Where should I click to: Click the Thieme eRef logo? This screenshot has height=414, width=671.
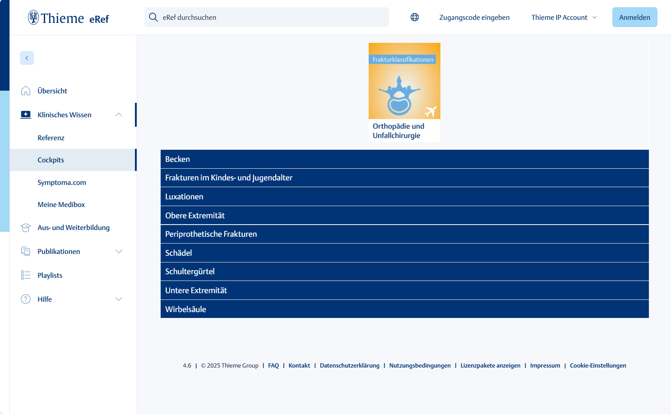click(69, 18)
